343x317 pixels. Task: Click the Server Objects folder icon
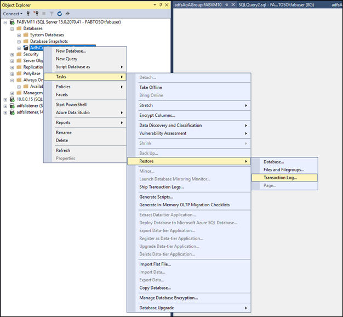19,60
